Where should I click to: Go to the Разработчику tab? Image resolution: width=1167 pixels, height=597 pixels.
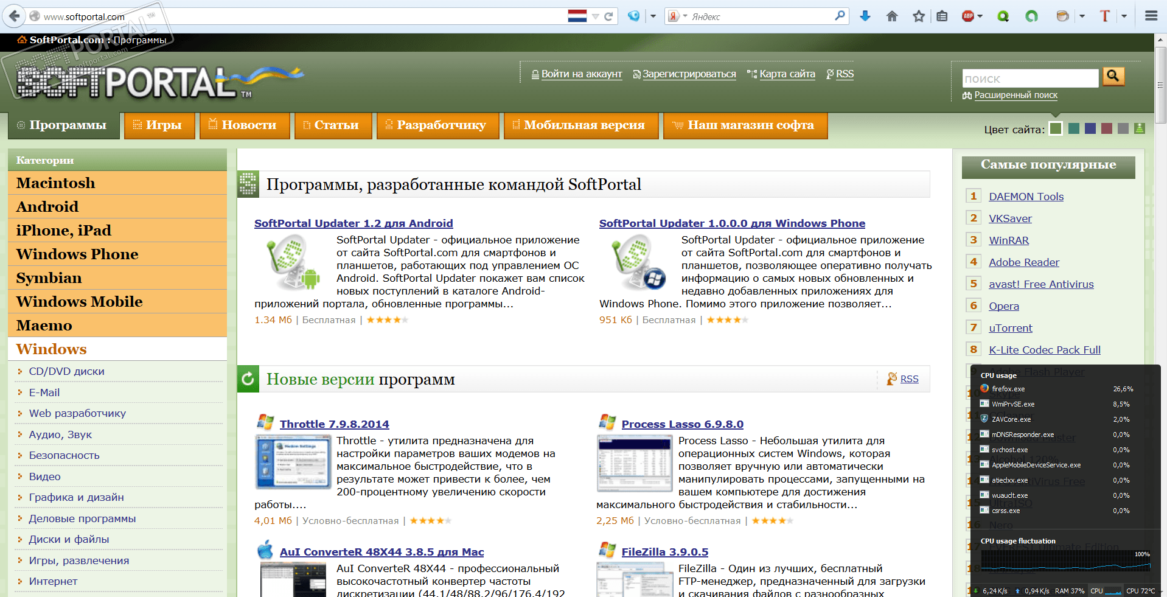438,125
